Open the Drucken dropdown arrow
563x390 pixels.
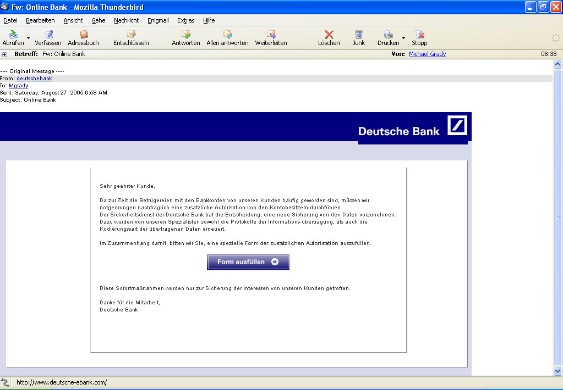pyautogui.click(x=403, y=38)
